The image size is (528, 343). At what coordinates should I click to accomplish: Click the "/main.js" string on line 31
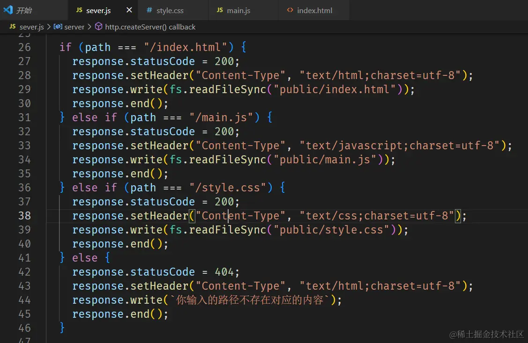[221, 117]
